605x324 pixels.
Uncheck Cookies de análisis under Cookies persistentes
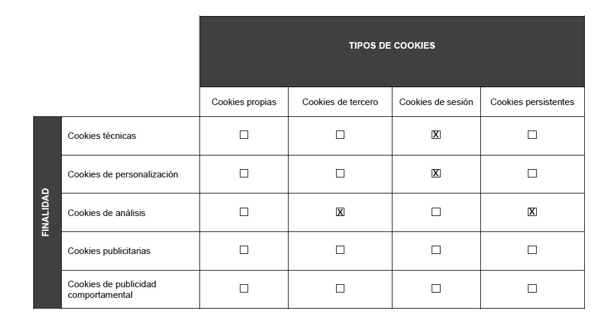(532, 212)
